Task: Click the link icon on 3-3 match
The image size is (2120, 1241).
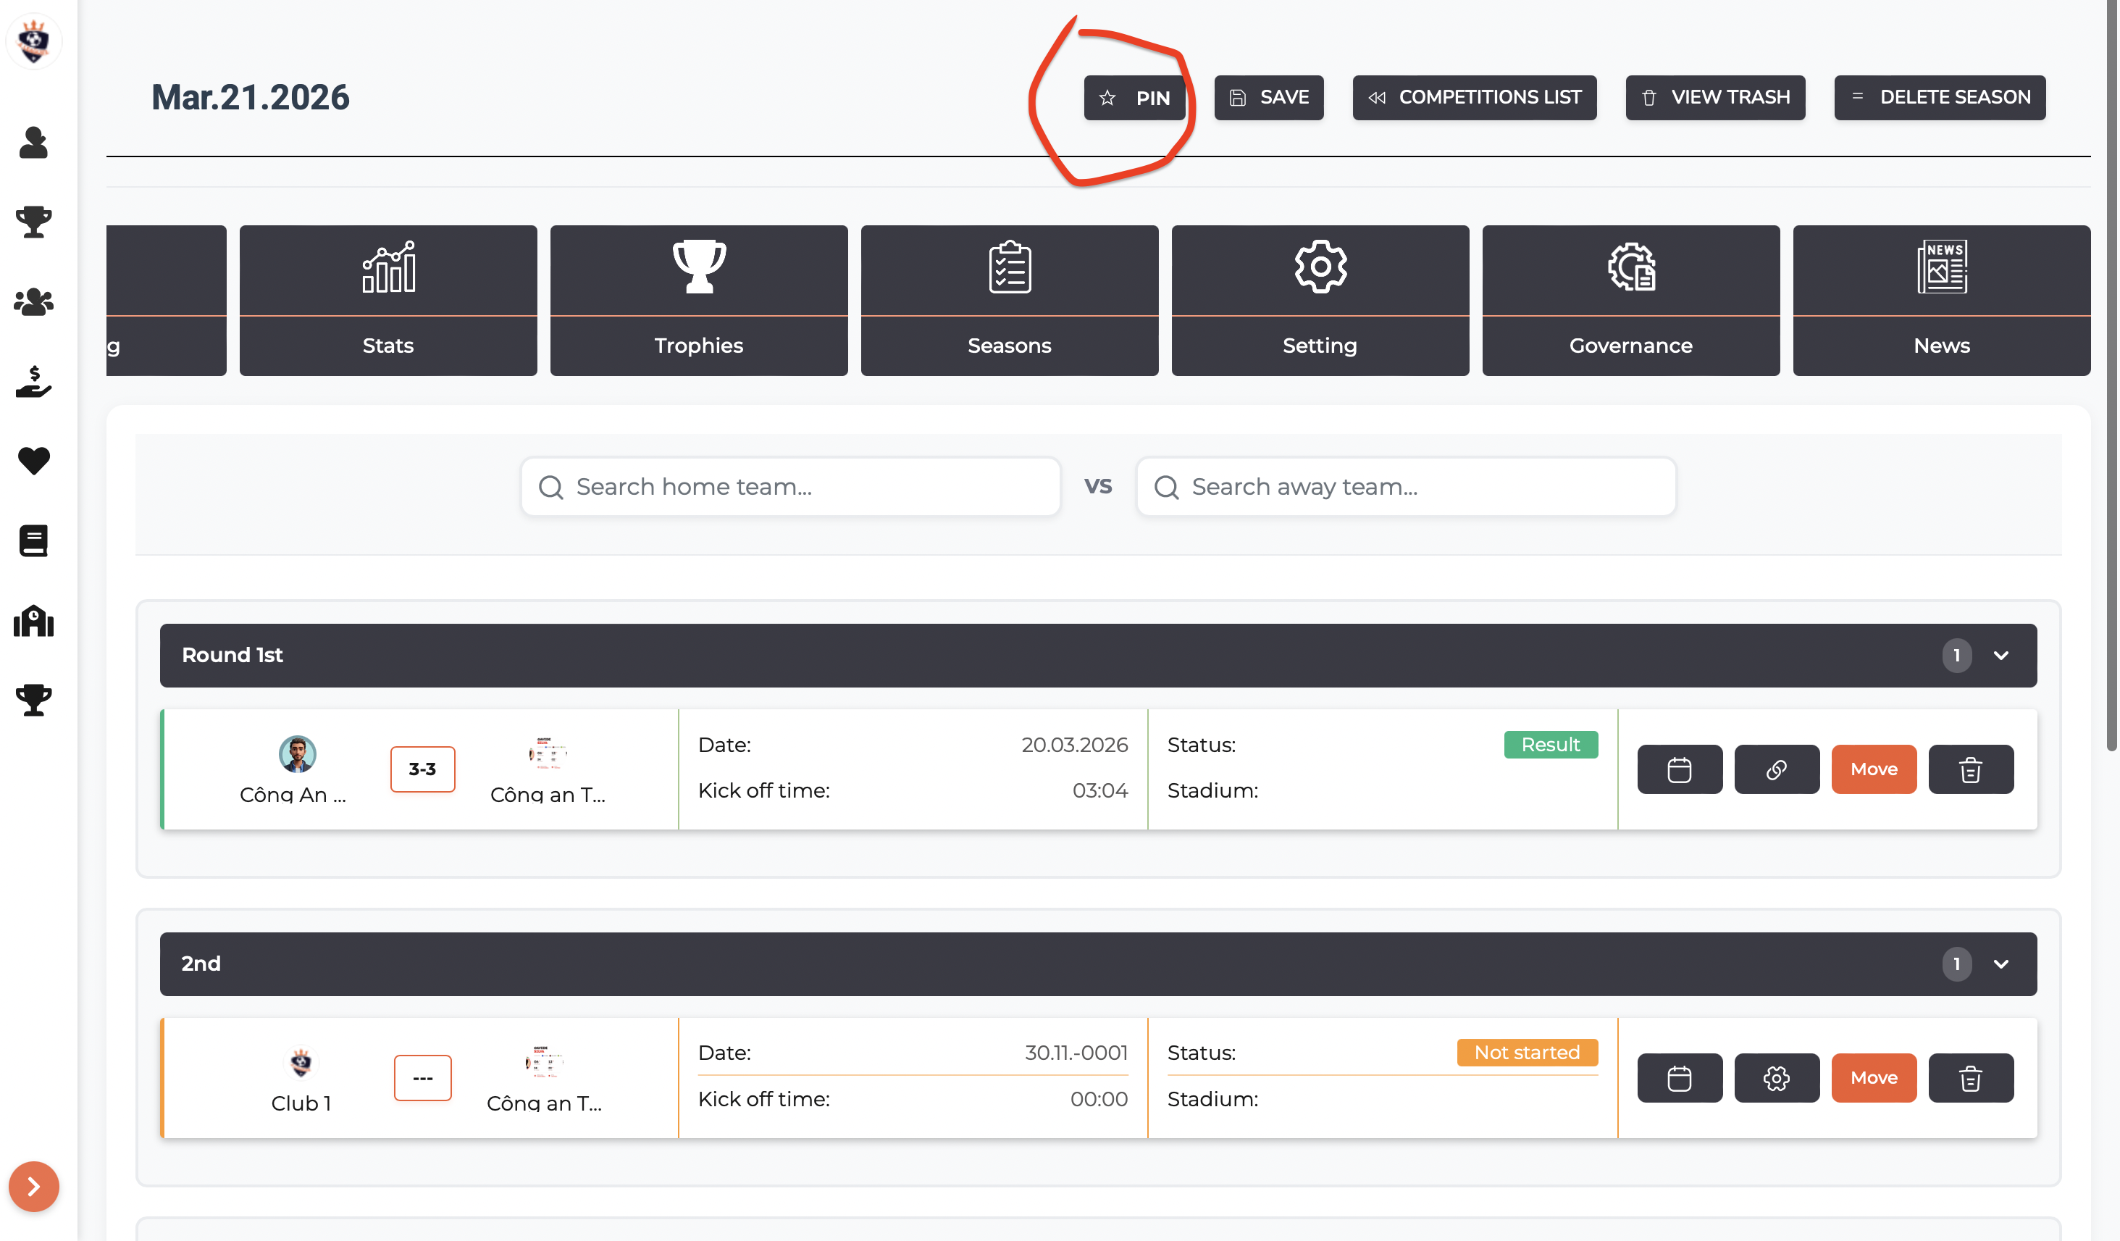Action: tap(1776, 769)
